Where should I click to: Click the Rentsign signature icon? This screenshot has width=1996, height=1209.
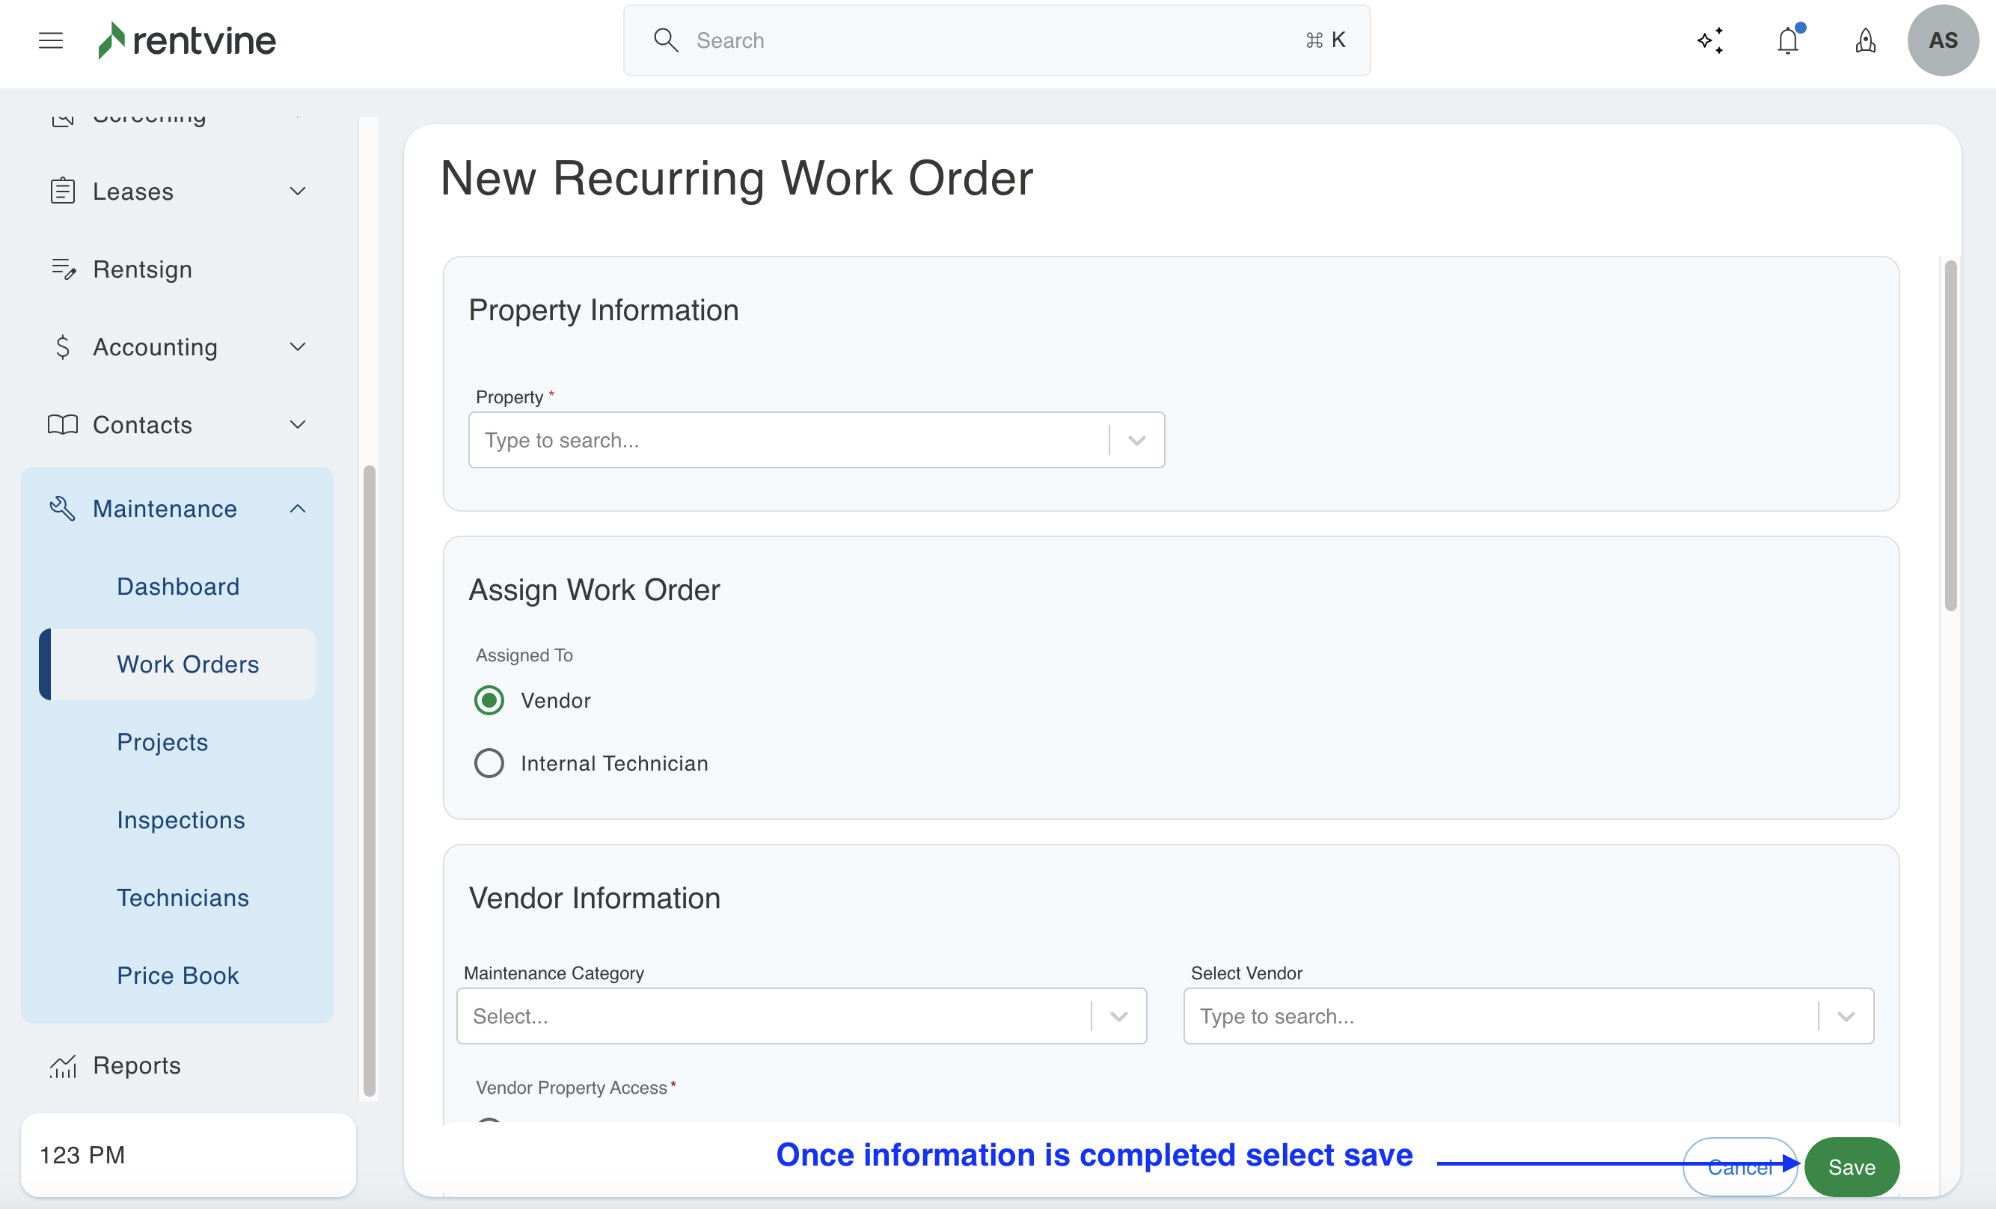click(63, 269)
